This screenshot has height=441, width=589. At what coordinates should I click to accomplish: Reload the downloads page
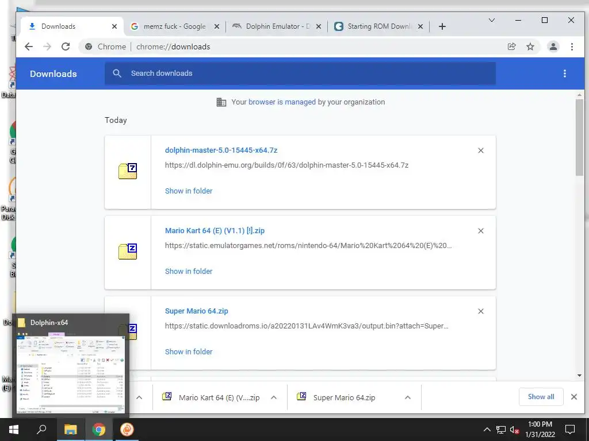click(66, 47)
